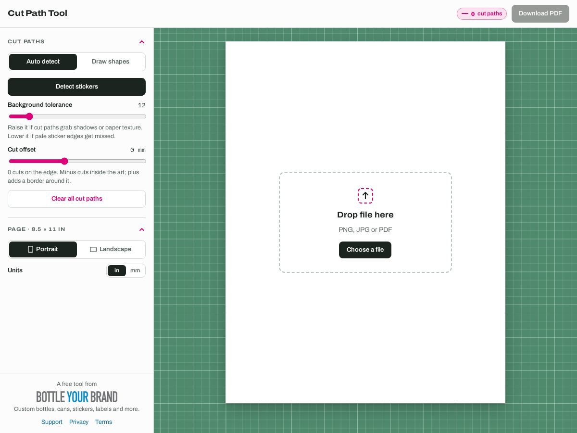Run Detect stickers
Screen dimensions: 577x433
[77, 87]
